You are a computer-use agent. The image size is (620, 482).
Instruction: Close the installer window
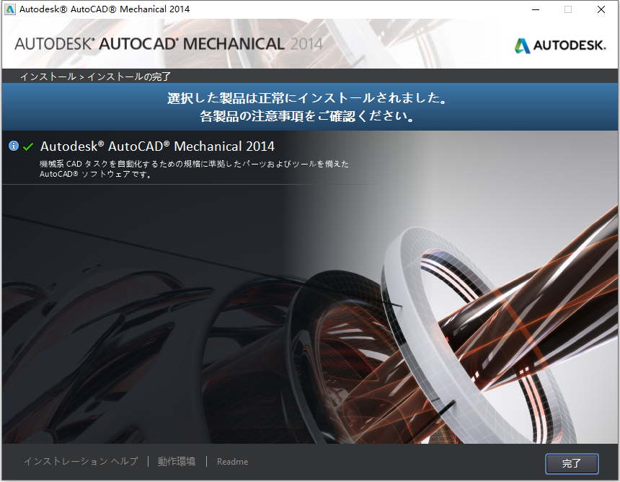(x=601, y=9)
